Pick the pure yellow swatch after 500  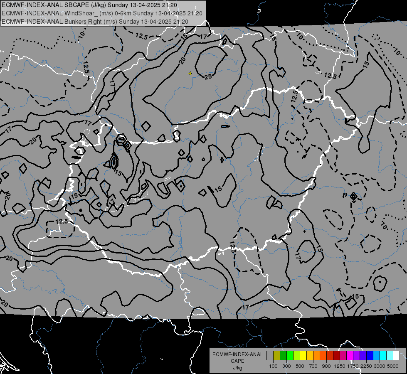303,355
